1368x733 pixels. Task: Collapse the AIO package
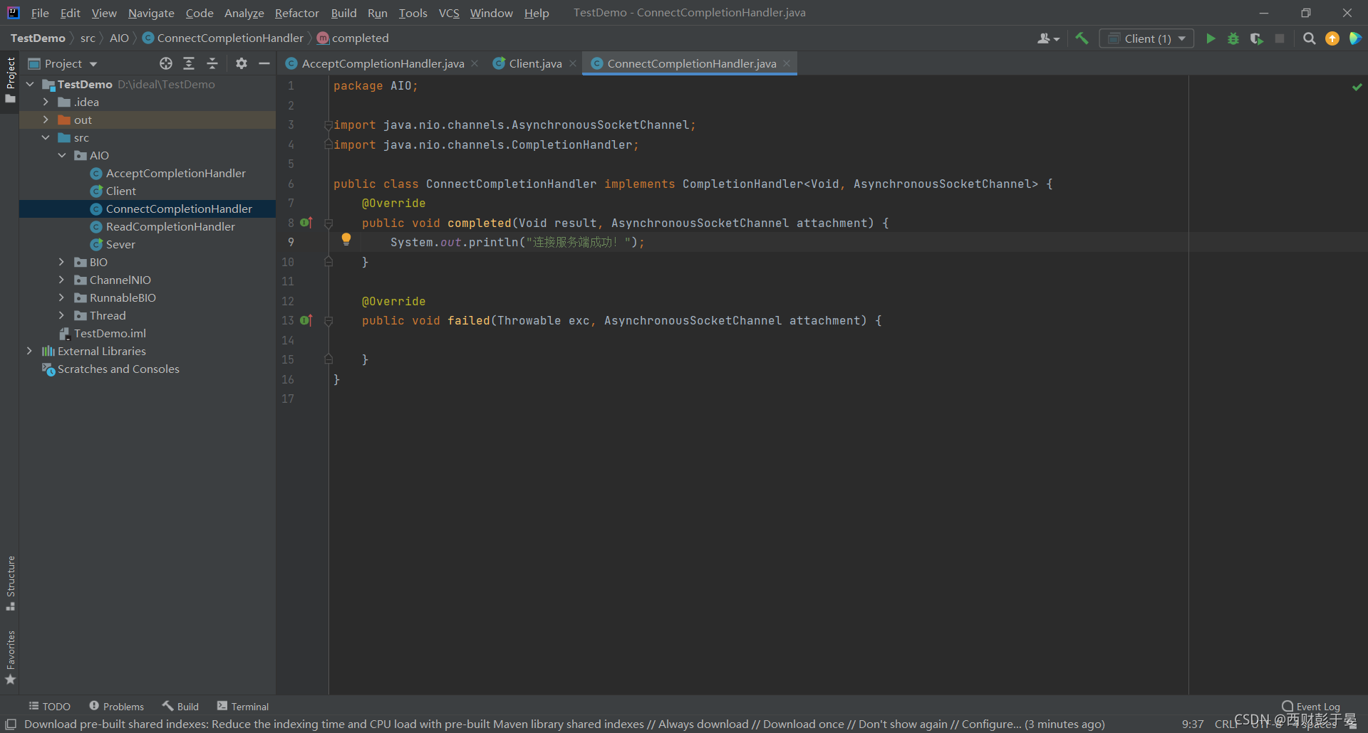62,155
